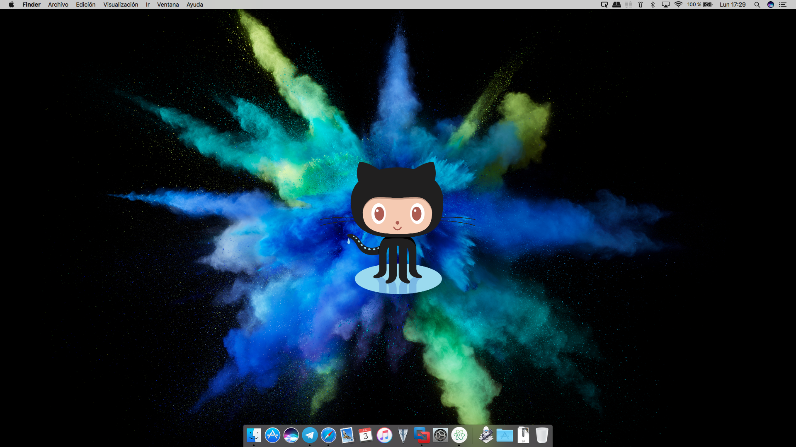Open Calendar showing JUL 3

point(366,435)
